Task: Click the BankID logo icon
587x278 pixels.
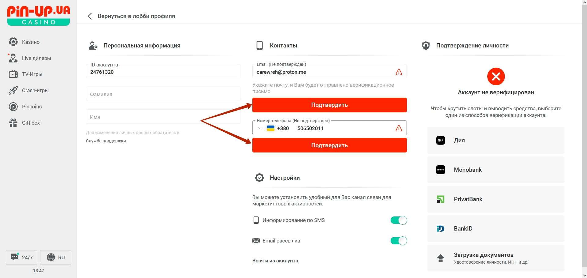Action: tap(440, 229)
